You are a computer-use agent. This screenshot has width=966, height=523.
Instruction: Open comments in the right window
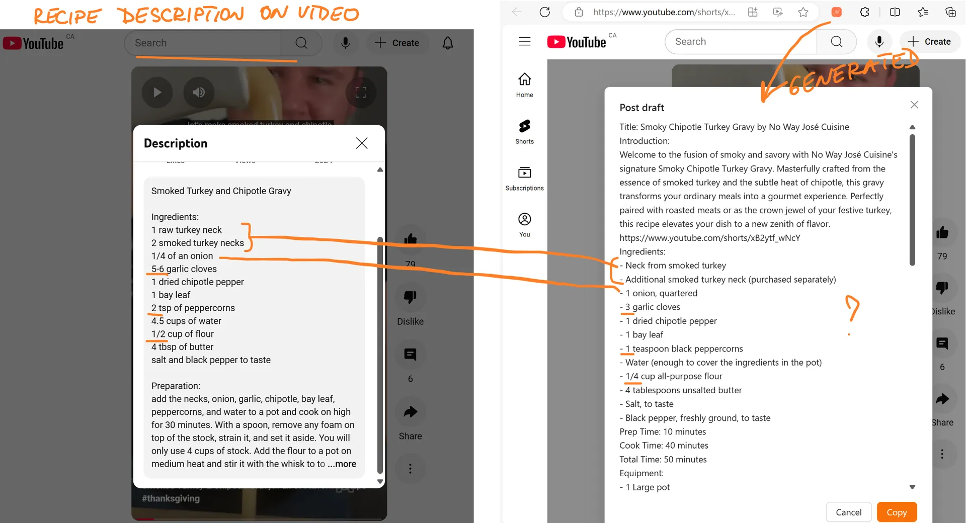[x=942, y=343]
